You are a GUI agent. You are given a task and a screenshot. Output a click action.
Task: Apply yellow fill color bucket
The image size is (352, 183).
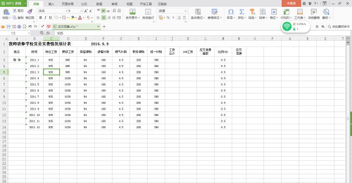tap(73, 18)
